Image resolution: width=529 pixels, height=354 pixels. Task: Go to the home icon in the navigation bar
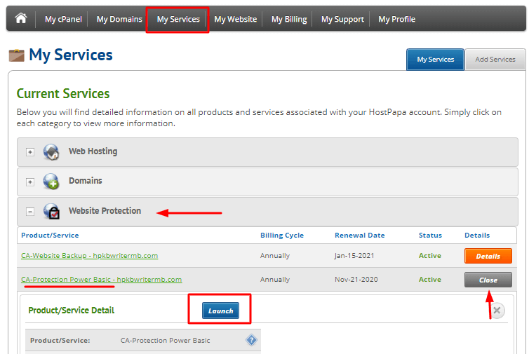click(x=21, y=18)
